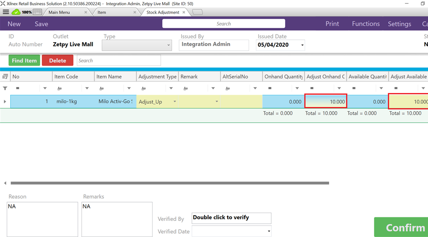Click New in the purple toolbar
428x237 pixels.
coord(14,24)
